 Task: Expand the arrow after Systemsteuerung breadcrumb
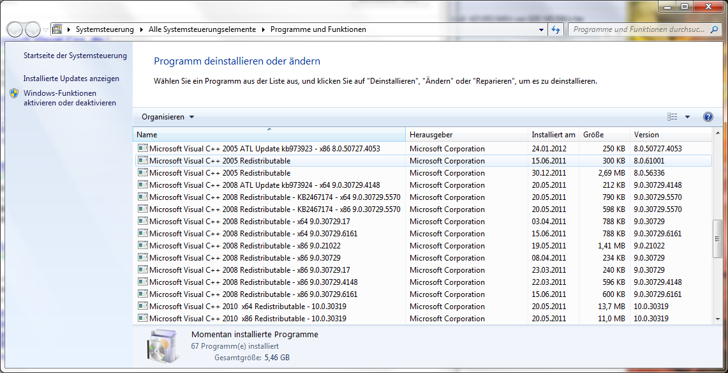142,29
